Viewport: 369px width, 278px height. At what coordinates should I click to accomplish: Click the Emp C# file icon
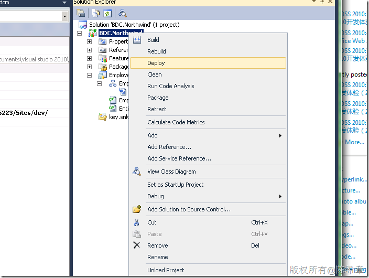(x=113, y=100)
